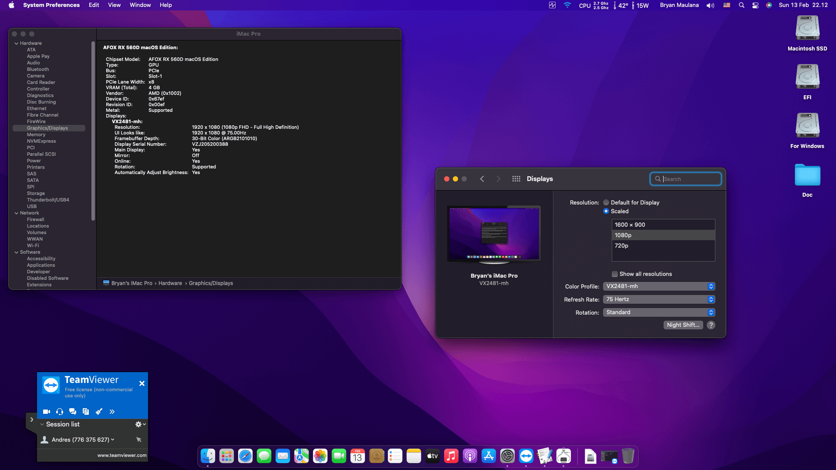Viewport: 836px width, 470px height.
Task: Open Control Center in menu bar
Action: click(x=755, y=5)
